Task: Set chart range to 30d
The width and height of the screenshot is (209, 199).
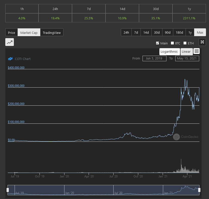Action: [x=157, y=32]
